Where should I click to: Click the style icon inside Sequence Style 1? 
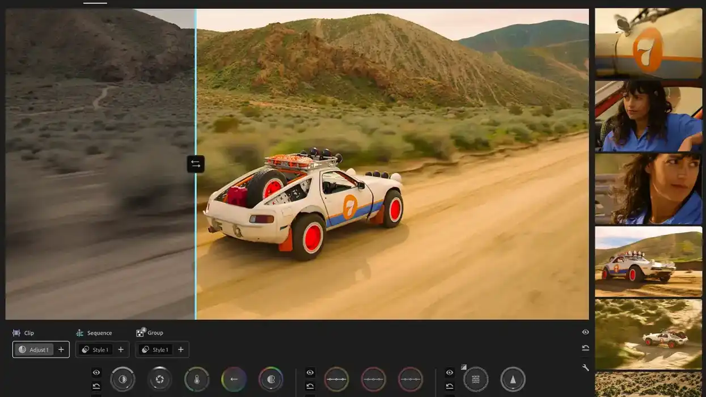pos(85,349)
